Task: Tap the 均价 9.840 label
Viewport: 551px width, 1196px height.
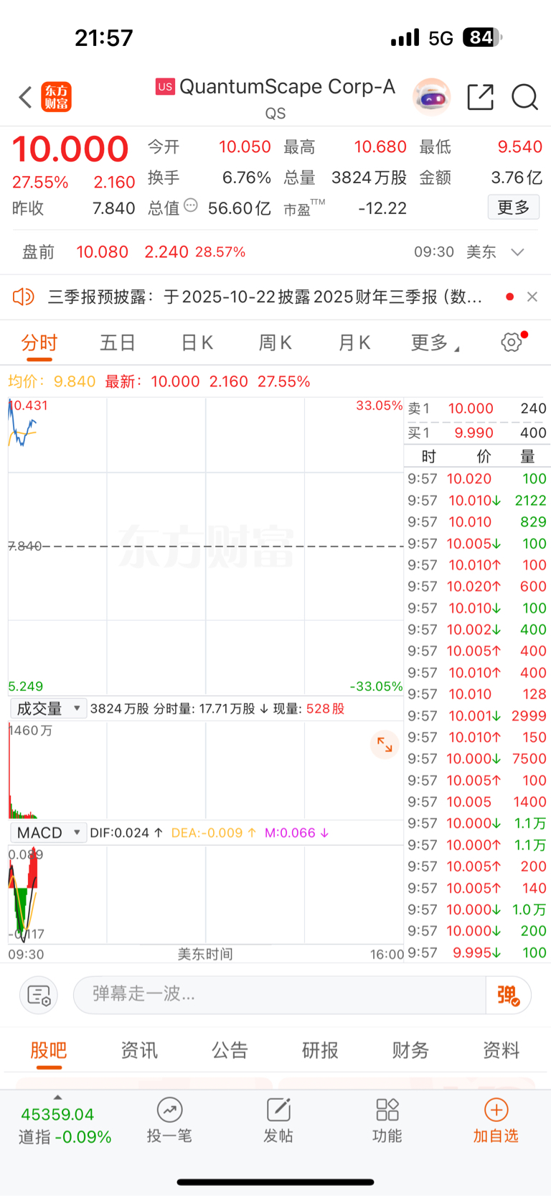Action: pyautogui.click(x=52, y=381)
